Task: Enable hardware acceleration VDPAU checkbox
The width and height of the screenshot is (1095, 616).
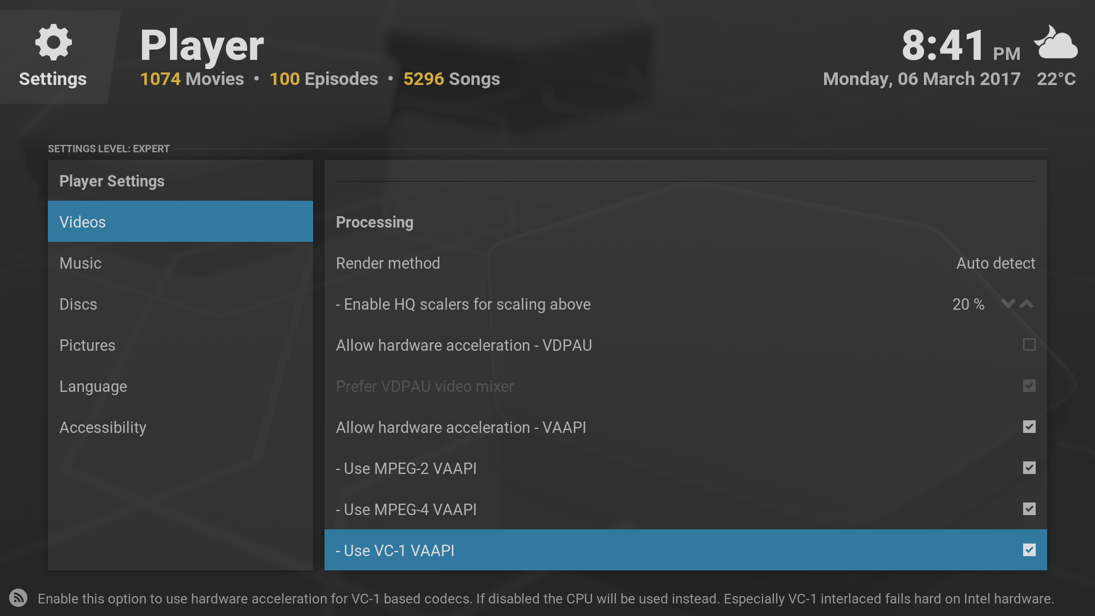Action: [1029, 345]
